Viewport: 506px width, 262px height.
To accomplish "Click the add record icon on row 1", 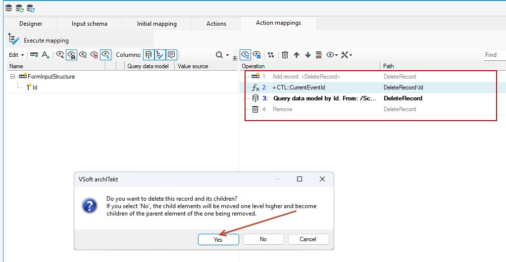I will coord(255,77).
